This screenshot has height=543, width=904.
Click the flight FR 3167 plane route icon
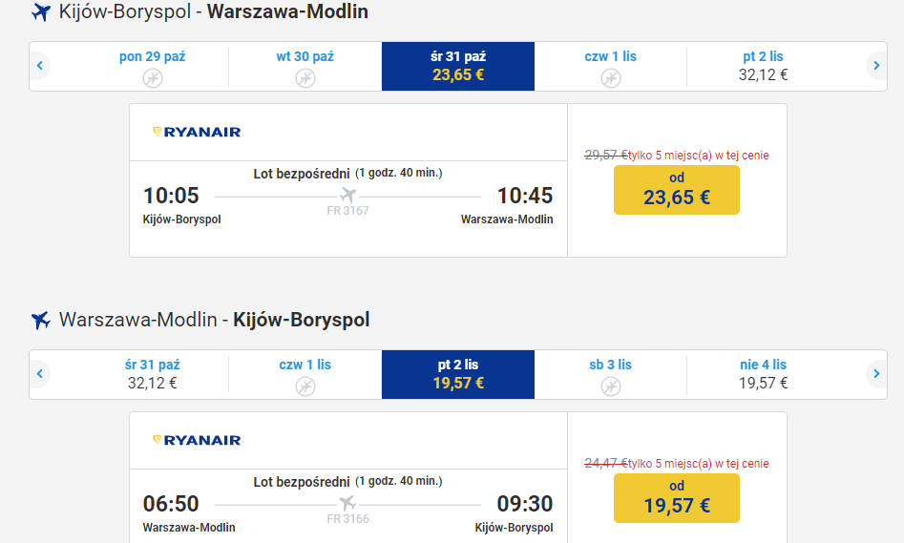[x=348, y=195]
